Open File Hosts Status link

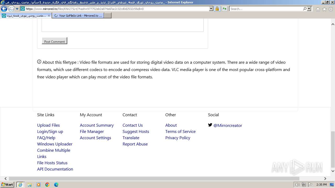pyautogui.click(x=52, y=163)
